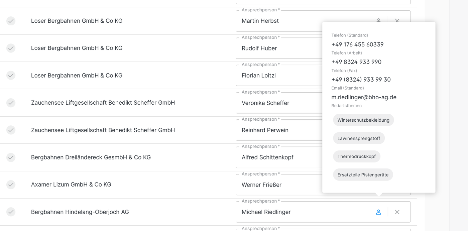Clear the Michael Riedlinger contact field

point(397,212)
